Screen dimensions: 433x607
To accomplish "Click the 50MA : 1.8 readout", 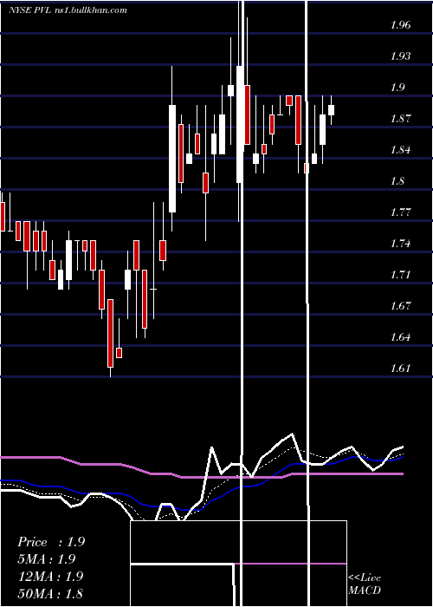I will 51,593.
